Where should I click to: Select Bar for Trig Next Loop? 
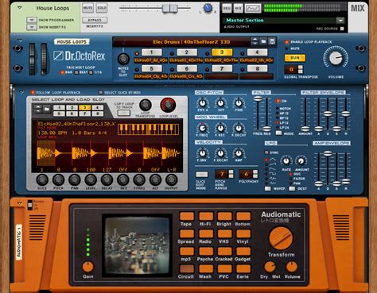click(62, 72)
